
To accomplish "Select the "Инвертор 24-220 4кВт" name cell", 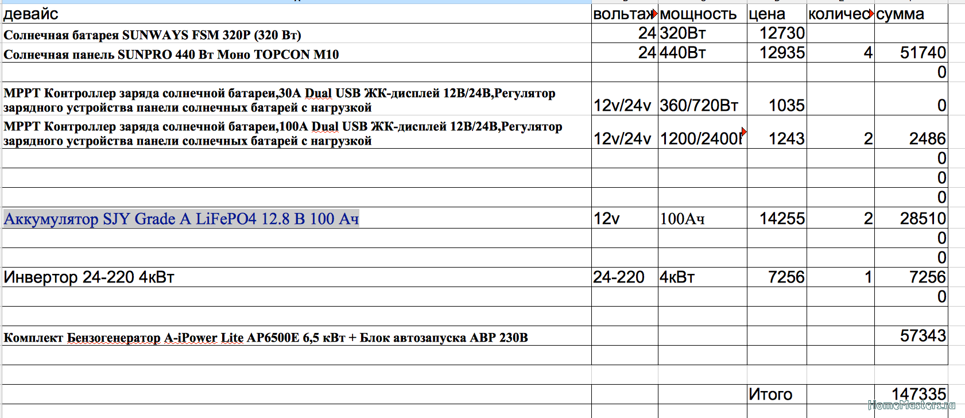I will [297, 277].
